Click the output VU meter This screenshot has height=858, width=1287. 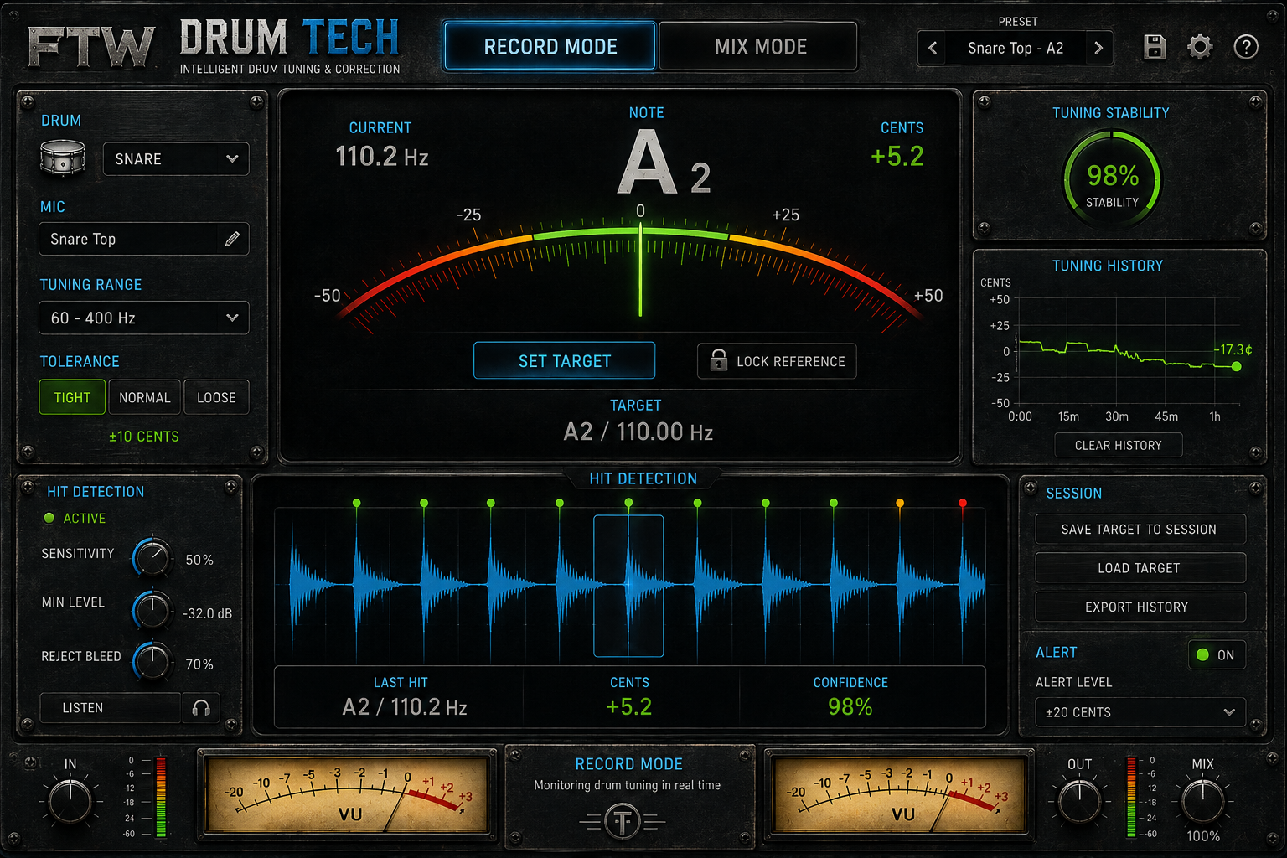coord(900,793)
